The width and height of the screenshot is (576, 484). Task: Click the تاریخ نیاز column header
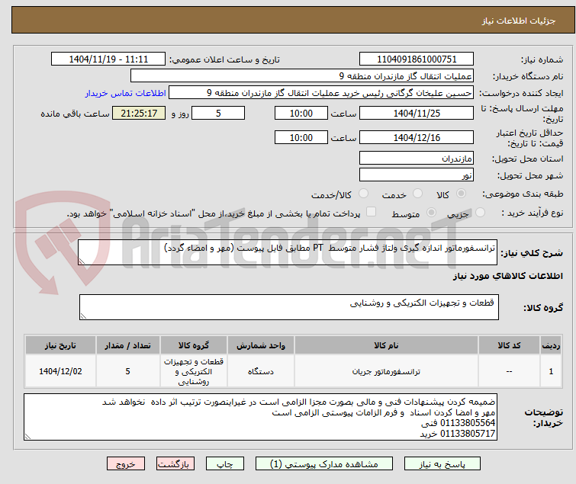(x=60, y=345)
